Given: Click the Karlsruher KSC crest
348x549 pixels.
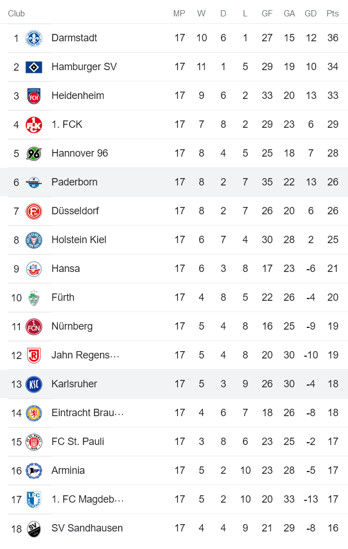Looking at the screenshot, I should (x=33, y=383).
